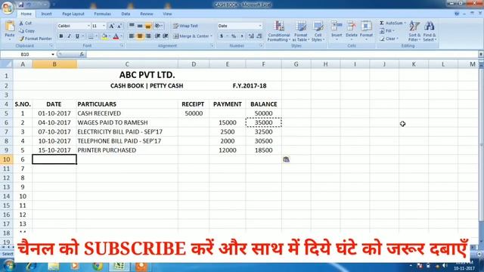
Task: Apply yellow fill color
Action: [104, 36]
